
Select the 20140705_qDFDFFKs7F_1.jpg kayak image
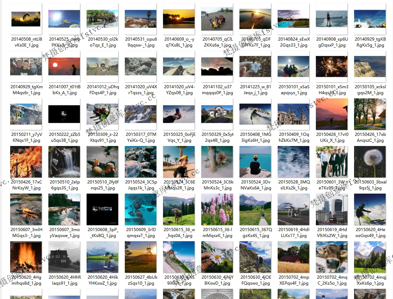click(255, 19)
